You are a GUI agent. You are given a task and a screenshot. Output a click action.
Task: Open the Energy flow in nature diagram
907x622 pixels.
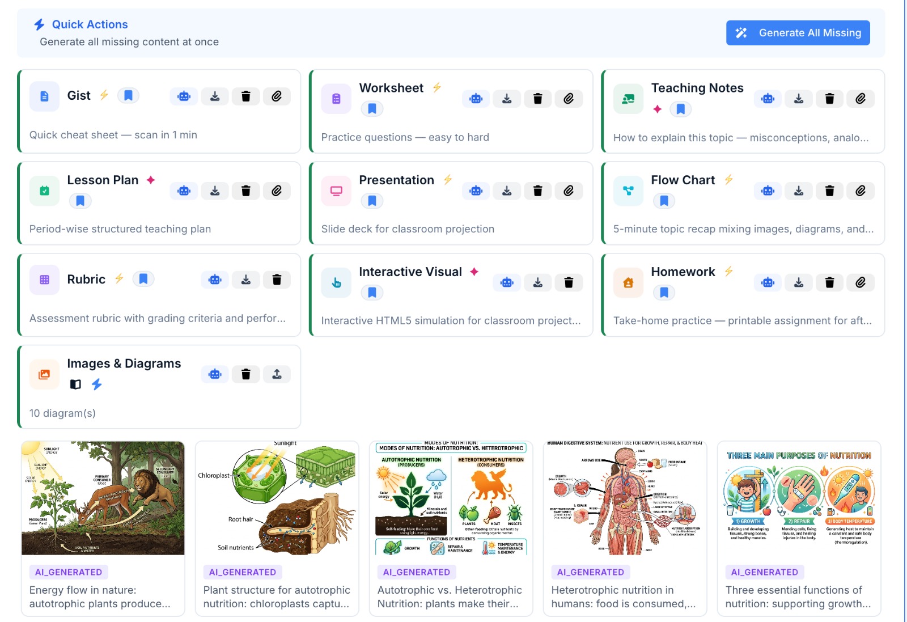(103, 498)
